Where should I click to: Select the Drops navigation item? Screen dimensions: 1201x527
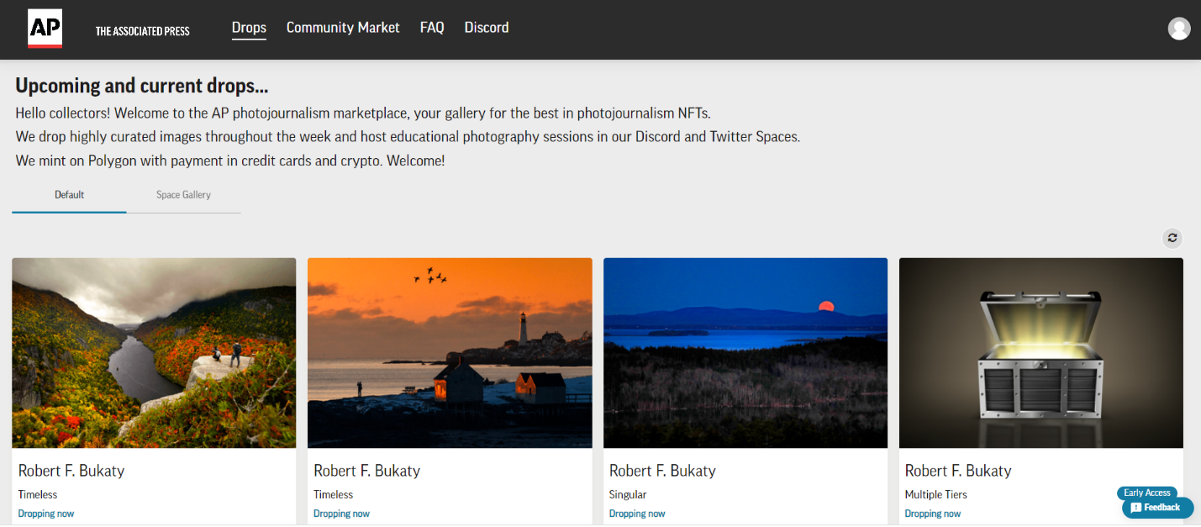pyautogui.click(x=249, y=28)
